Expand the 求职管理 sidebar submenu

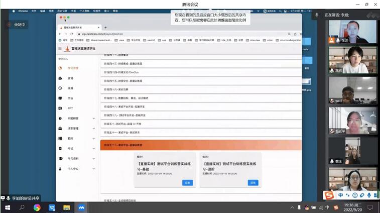coord(94,129)
